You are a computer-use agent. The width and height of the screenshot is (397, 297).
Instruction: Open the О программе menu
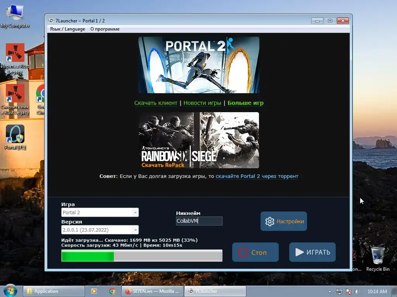tap(105, 29)
